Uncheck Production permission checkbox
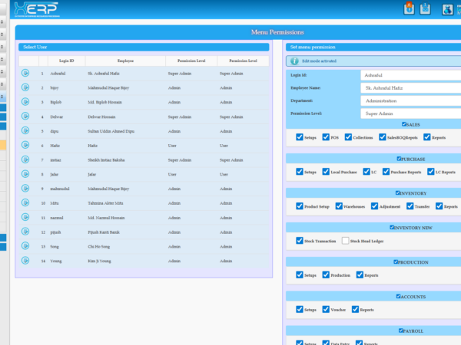This screenshot has width=461, height=345. [x=326, y=275]
